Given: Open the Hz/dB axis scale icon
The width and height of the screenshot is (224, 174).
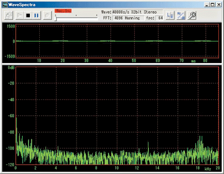Looking at the screenshot, I should (181, 15).
